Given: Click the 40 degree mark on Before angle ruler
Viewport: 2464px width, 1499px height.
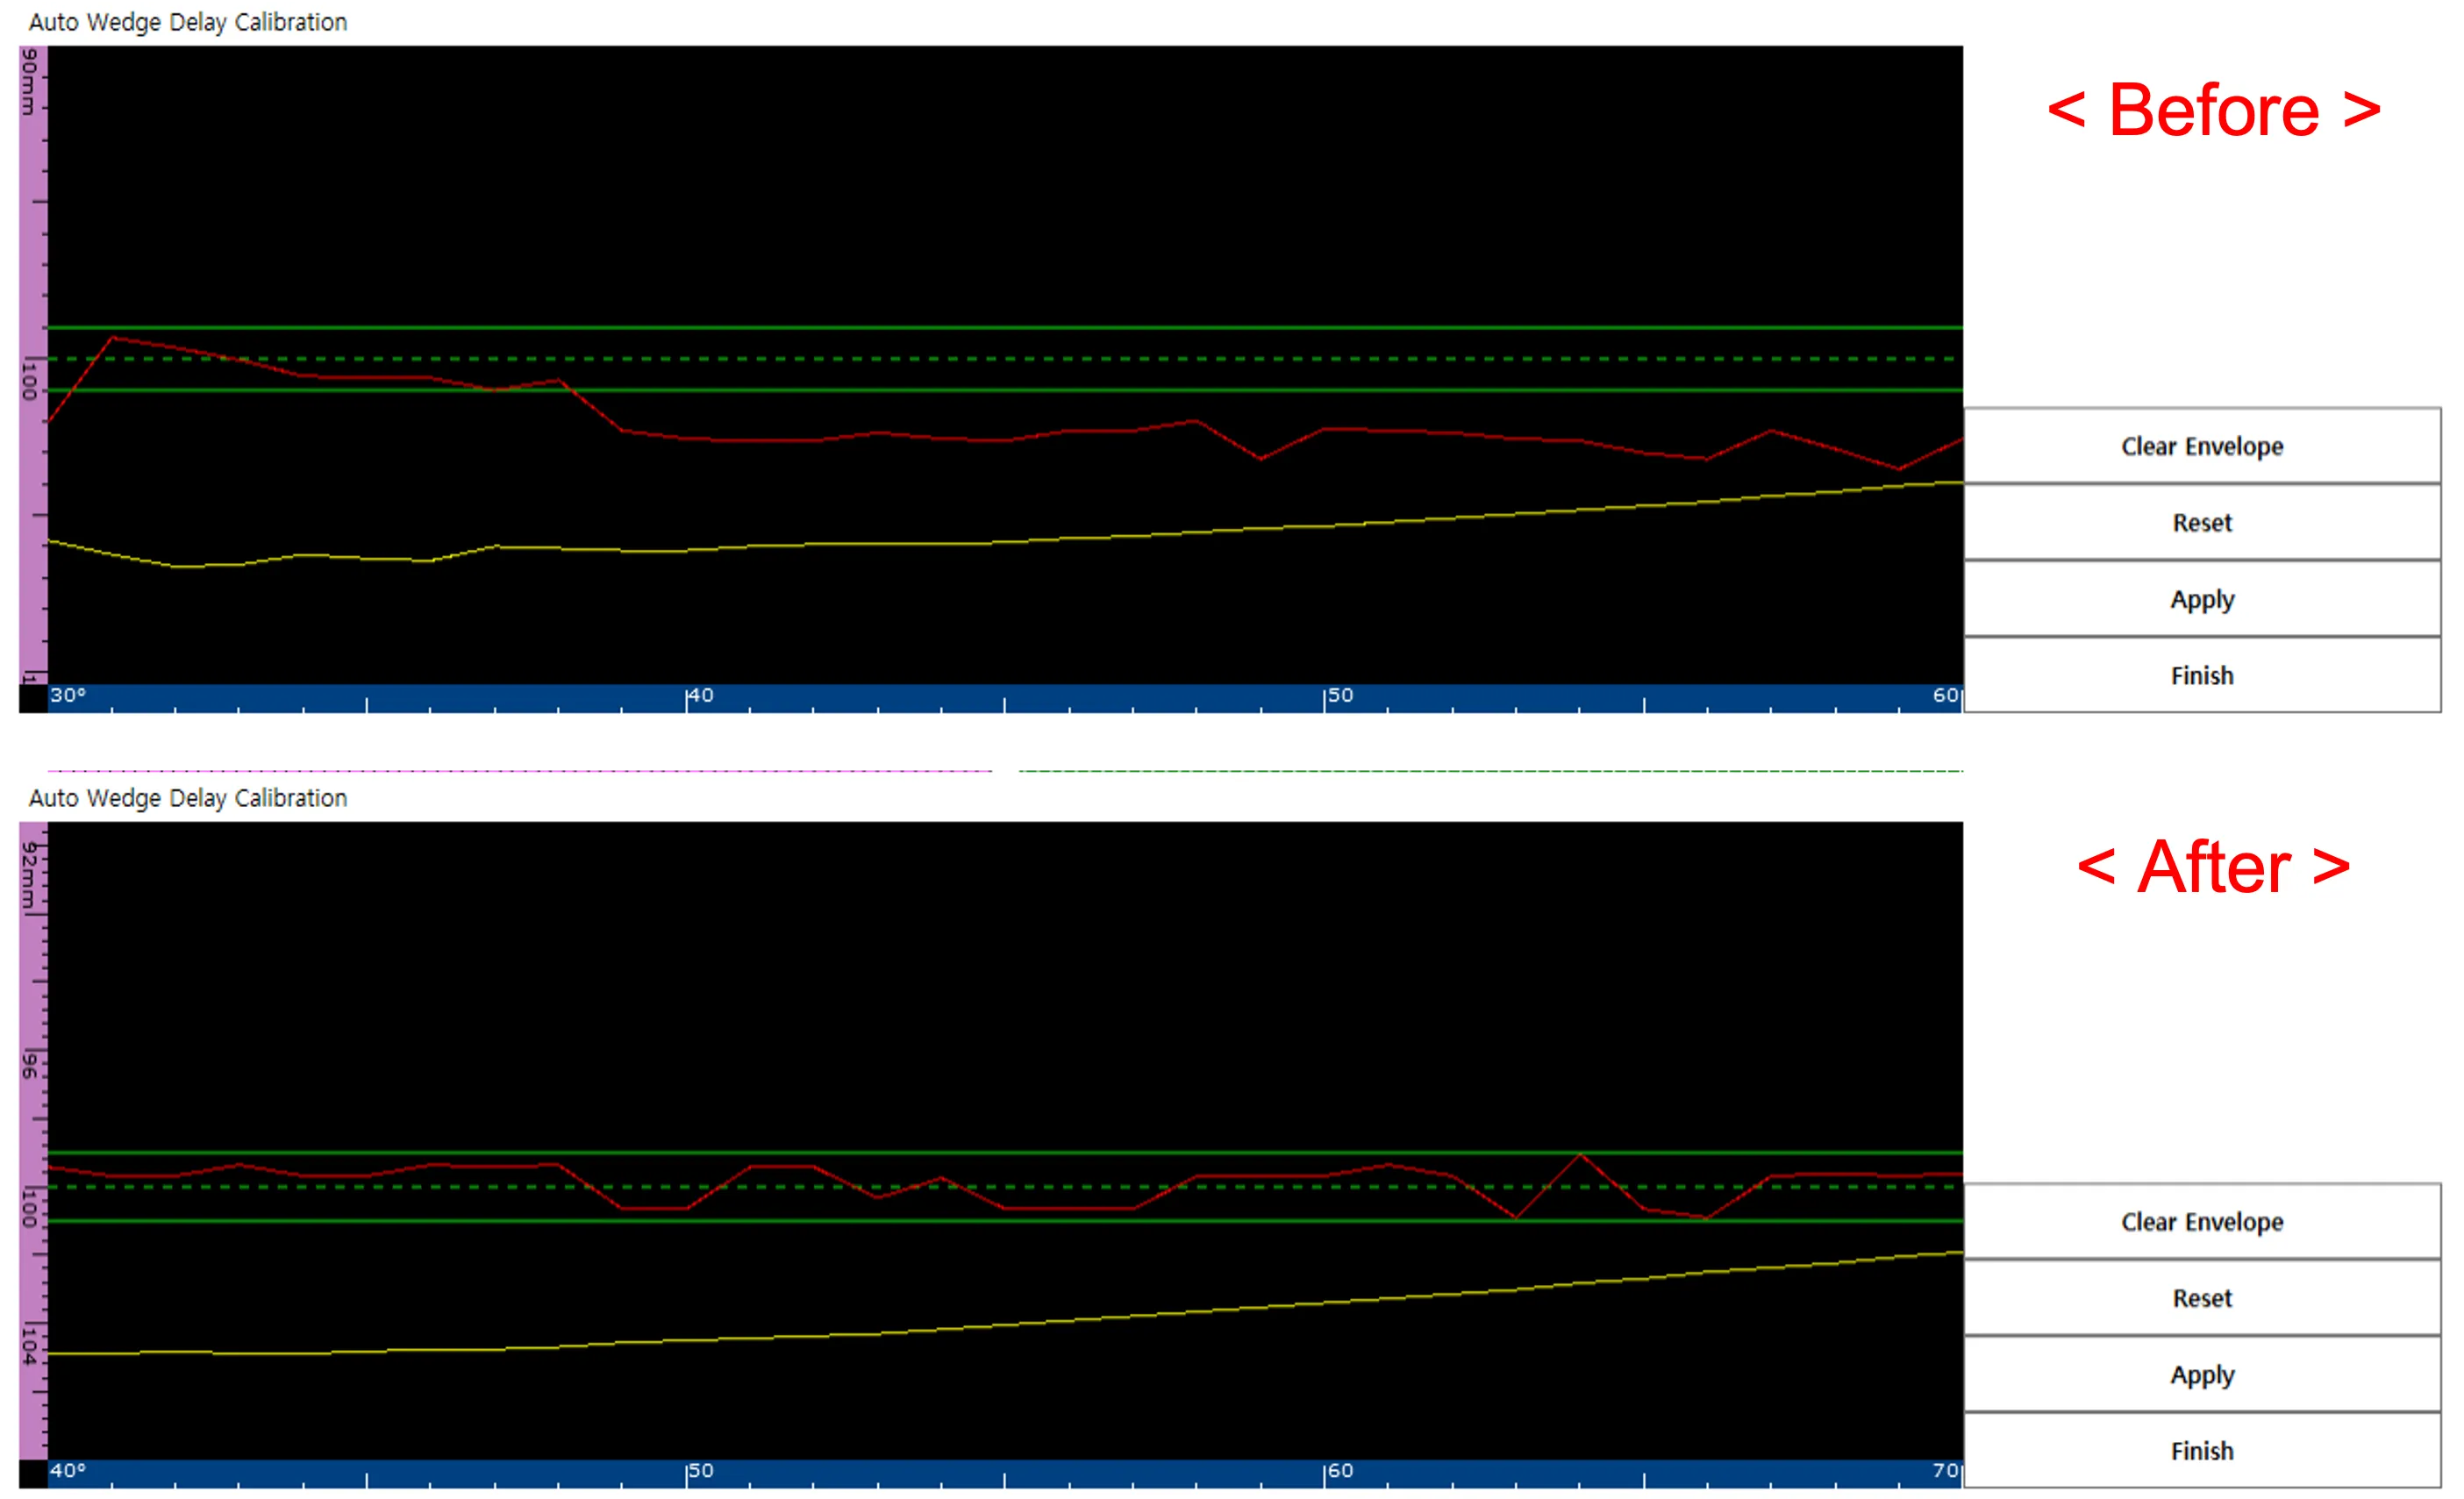Looking at the screenshot, I should tap(700, 695).
